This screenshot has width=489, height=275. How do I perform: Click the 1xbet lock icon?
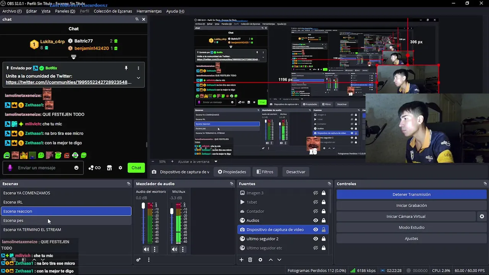click(x=324, y=202)
